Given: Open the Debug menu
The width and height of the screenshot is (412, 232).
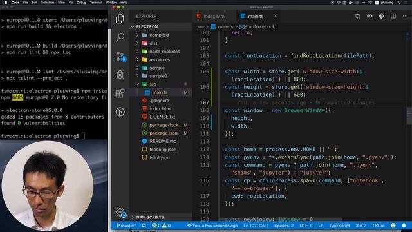Looking at the screenshot, I should [81, 3].
